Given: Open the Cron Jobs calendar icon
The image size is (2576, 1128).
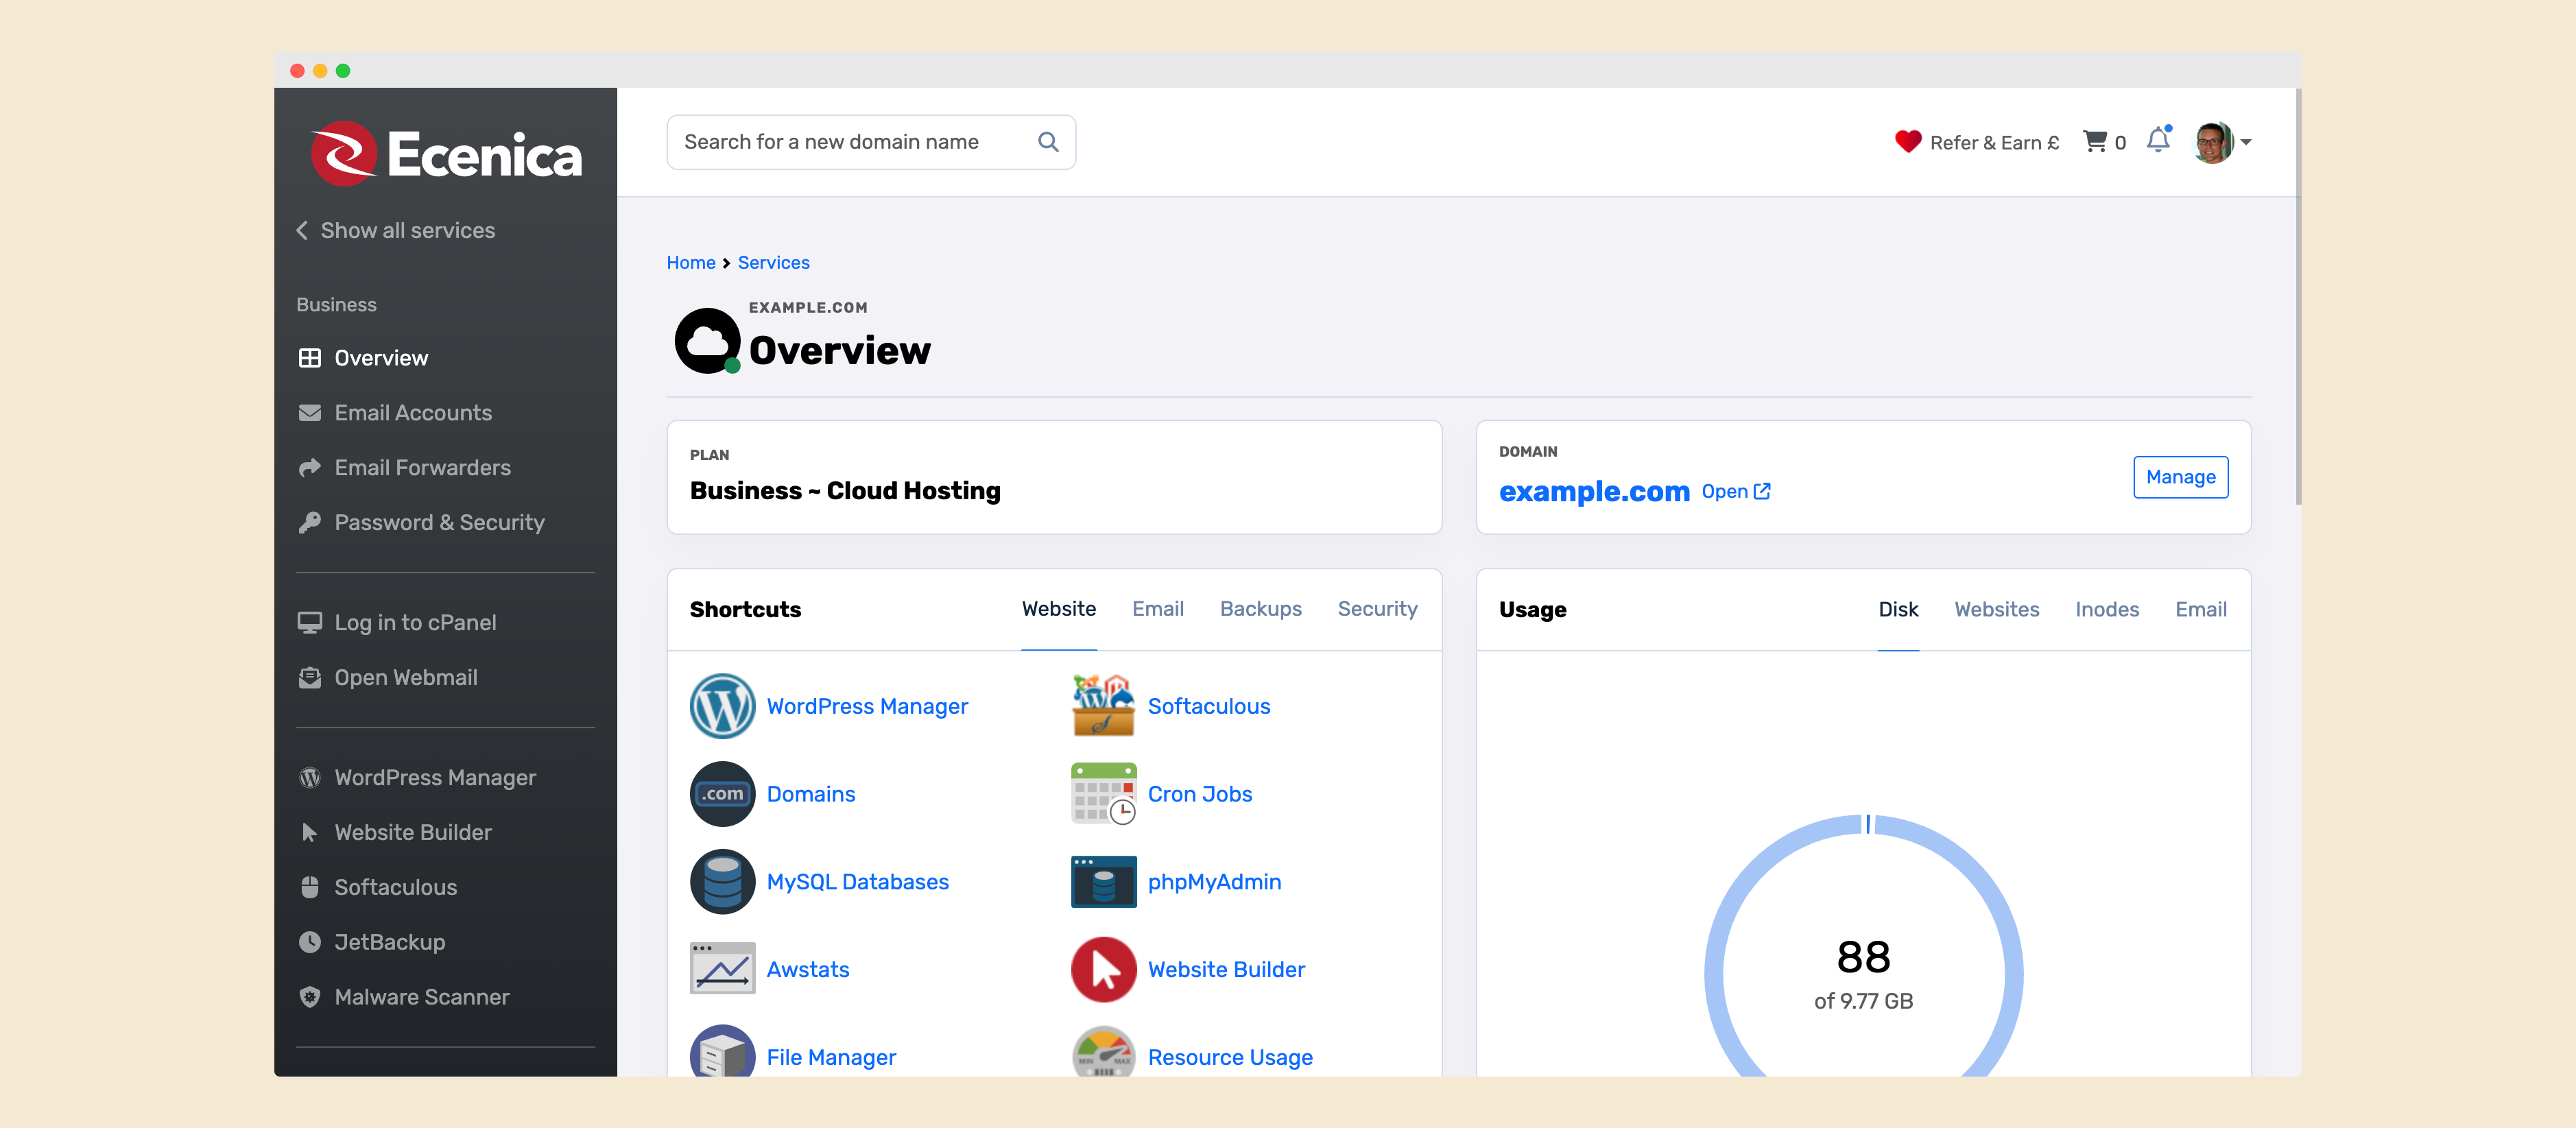Looking at the screenshot, I should point(1103,794).
